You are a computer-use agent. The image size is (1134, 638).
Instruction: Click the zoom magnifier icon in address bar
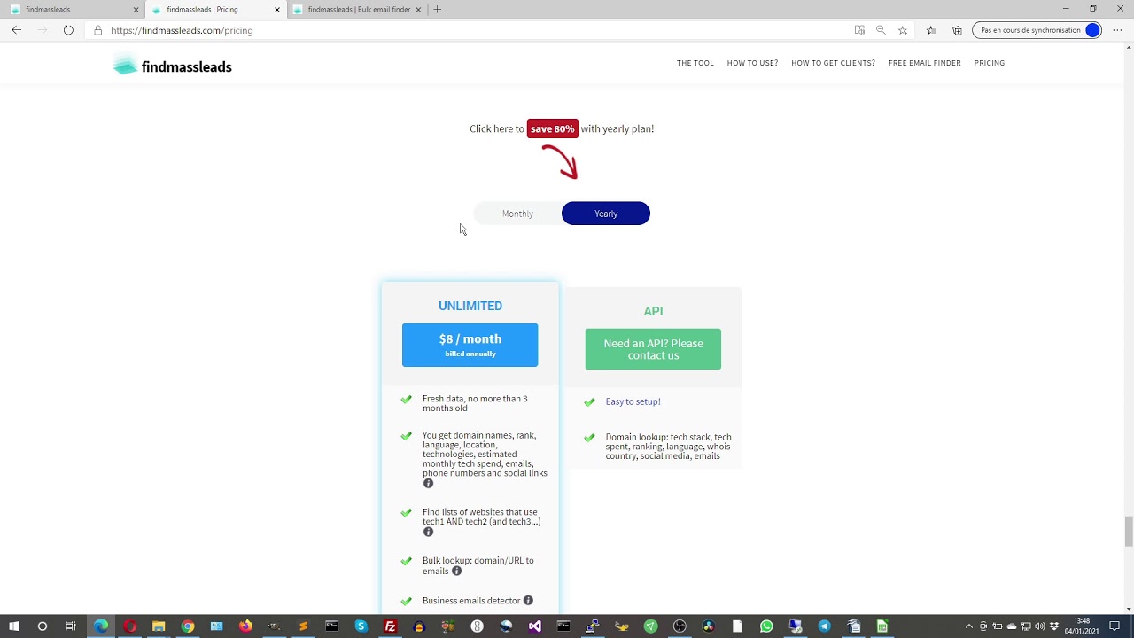tap(881, 30)
